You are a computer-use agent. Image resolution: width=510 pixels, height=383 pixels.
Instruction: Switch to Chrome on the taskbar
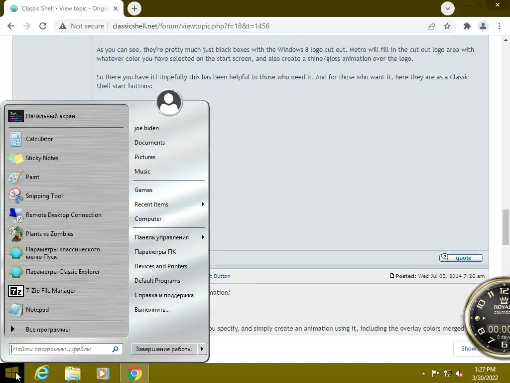pyautogui.click(x=134, y=373)
